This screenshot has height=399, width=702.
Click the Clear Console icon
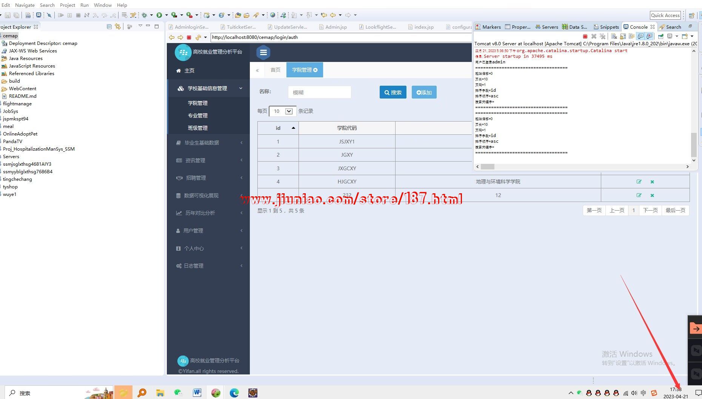(x=614, y=36)
